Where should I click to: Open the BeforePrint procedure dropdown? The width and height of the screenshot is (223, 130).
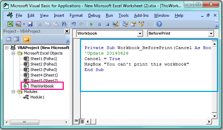click(211, 34)
